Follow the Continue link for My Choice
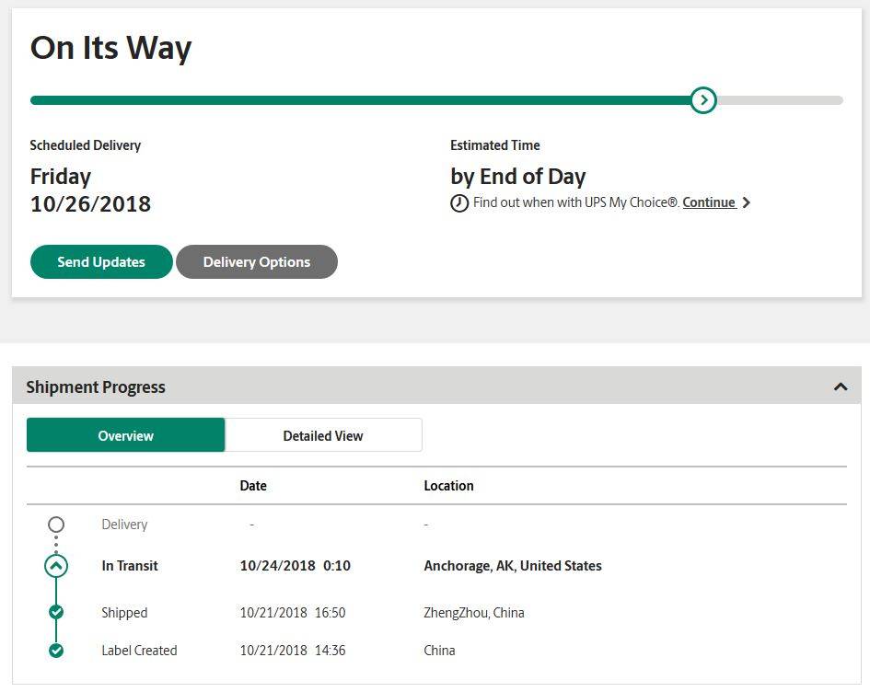 point(709,202)
